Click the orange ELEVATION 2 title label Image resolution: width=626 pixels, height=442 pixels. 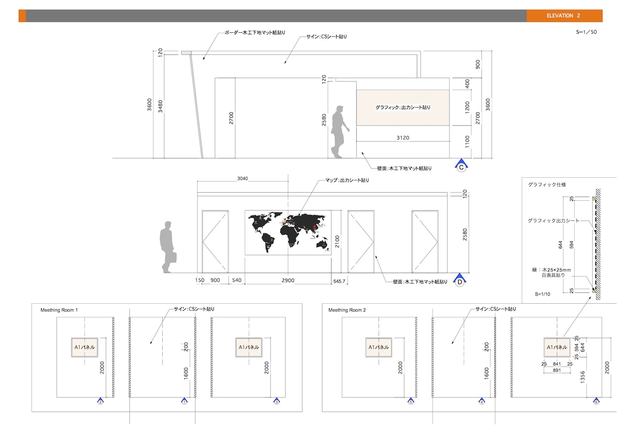tap(564, 16)
